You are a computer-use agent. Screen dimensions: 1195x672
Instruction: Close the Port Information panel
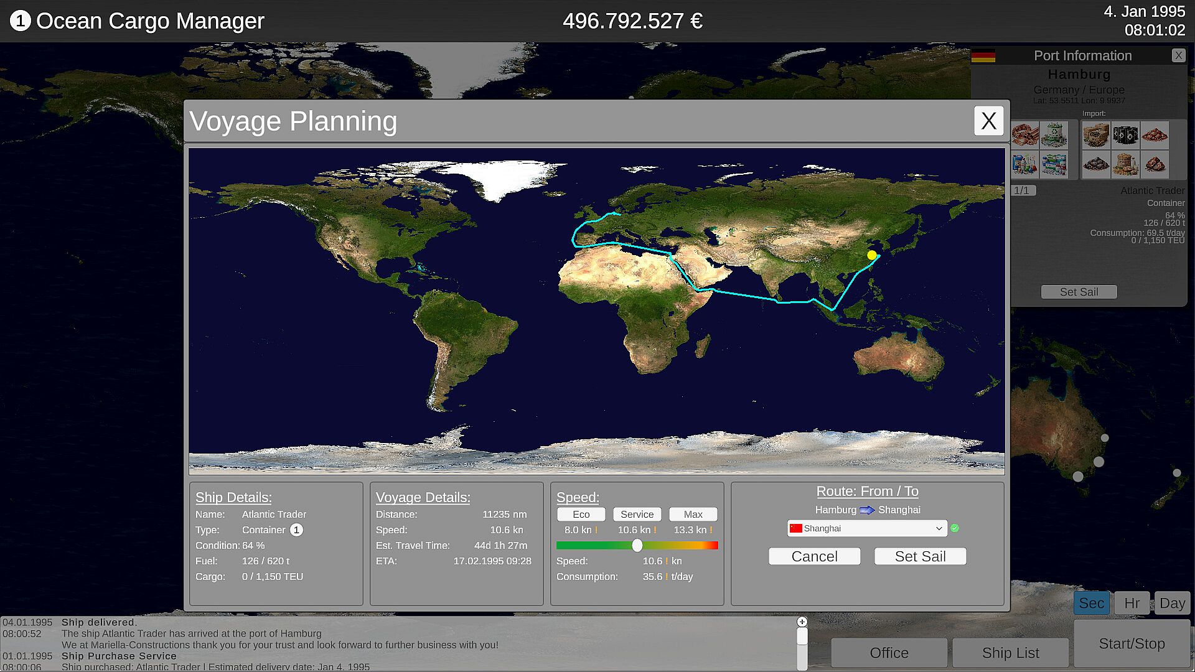1178,55
